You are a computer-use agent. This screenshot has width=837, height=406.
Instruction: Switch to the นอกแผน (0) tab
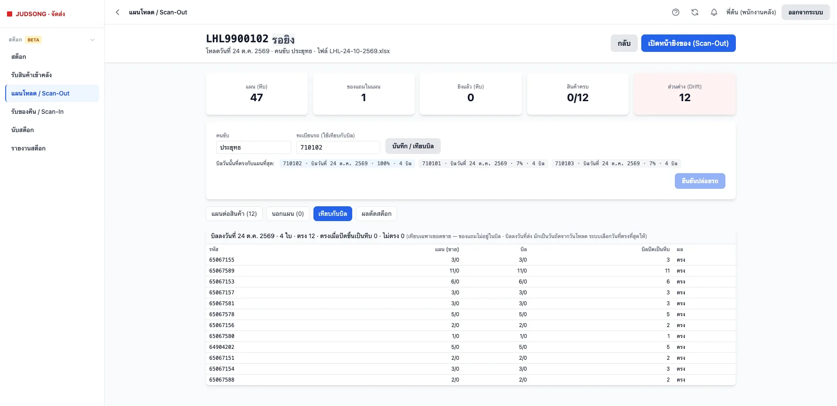(288, 214)
